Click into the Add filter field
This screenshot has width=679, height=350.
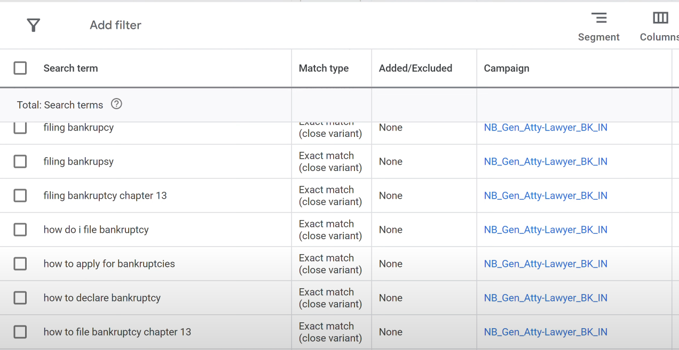pyautogui.click(x=115, y=25)
